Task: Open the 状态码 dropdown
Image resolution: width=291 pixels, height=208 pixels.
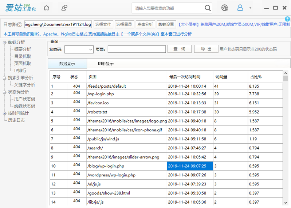Action: pos(79,49)
